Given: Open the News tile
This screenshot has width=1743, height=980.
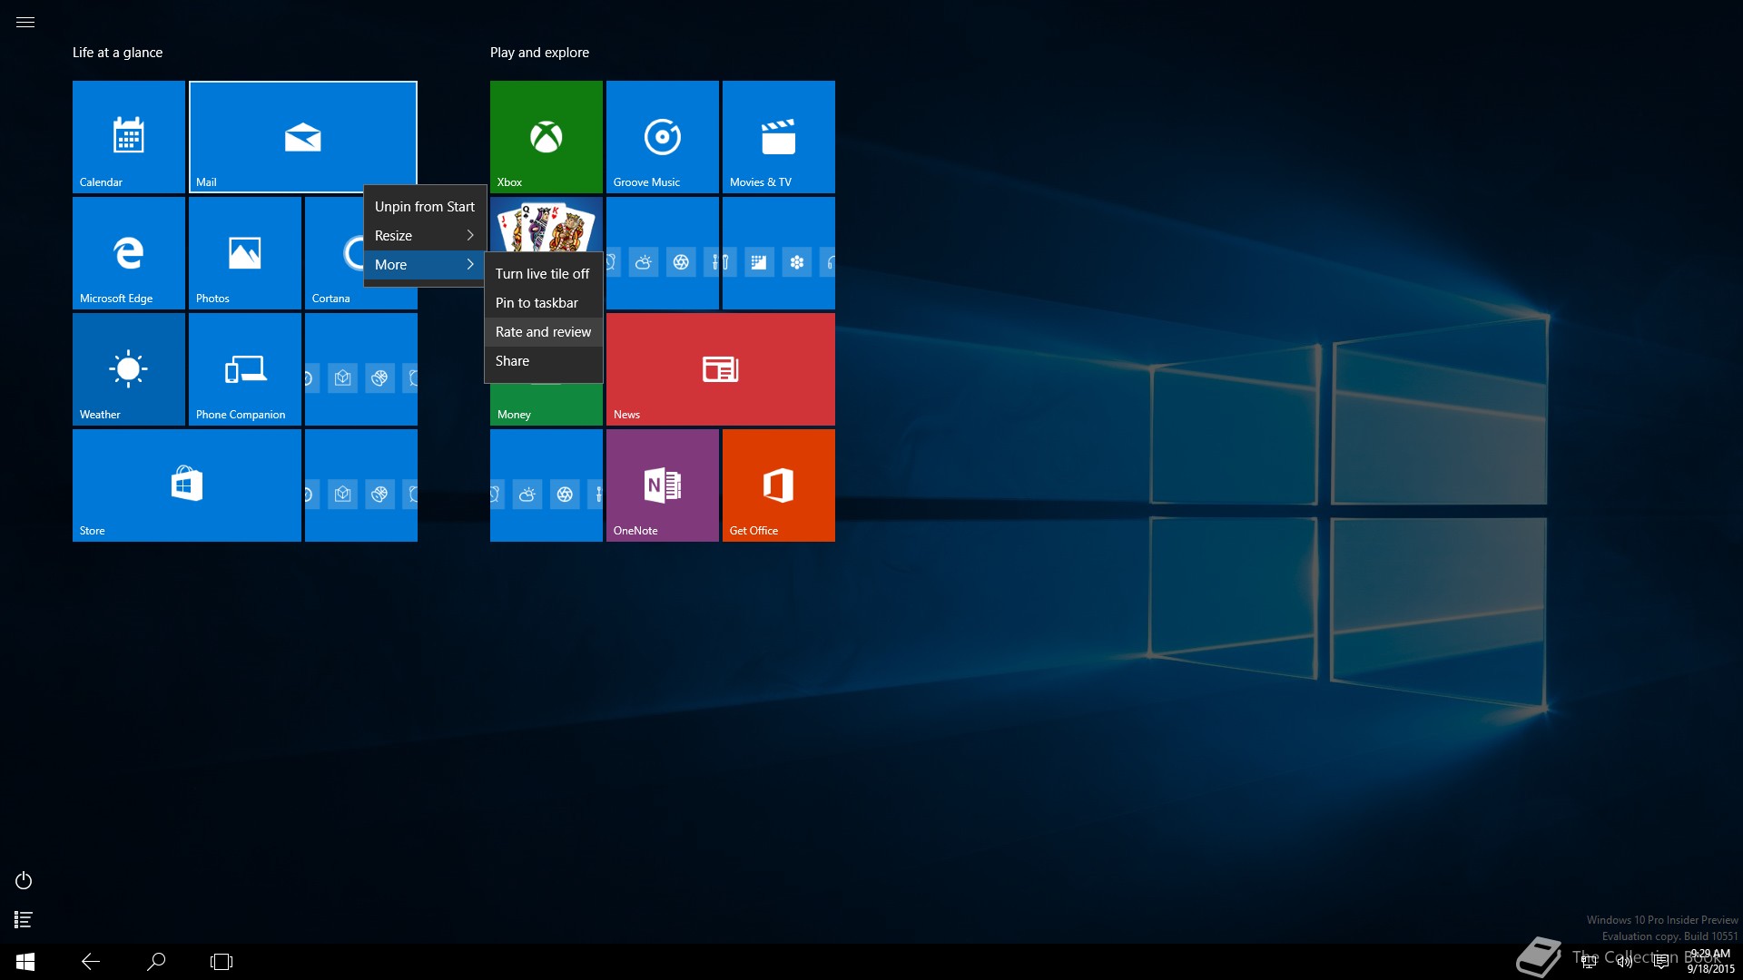Looking at the screenshot, I should [721, 369].
